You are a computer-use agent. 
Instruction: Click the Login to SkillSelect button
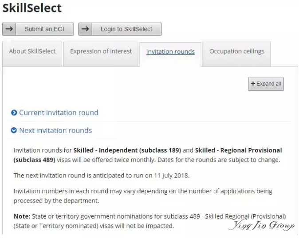(x=120, y=29)
